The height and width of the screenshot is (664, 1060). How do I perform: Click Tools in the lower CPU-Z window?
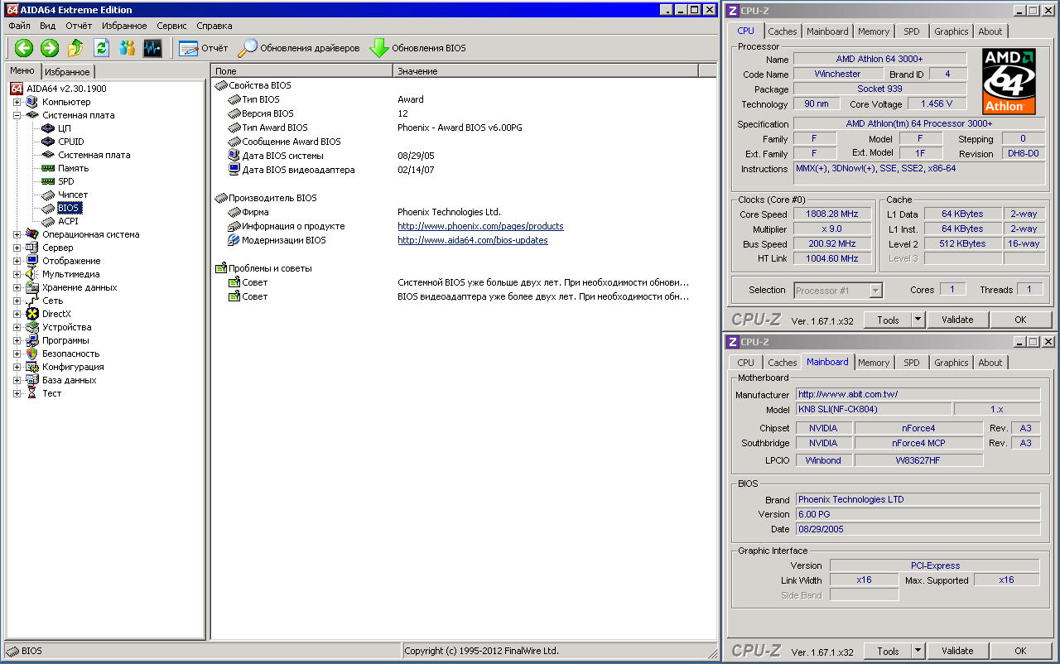click(888, 651)
